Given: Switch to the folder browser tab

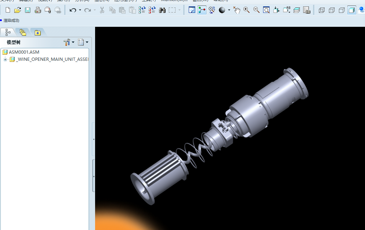Looking at the screenshot, I should 23,33.
